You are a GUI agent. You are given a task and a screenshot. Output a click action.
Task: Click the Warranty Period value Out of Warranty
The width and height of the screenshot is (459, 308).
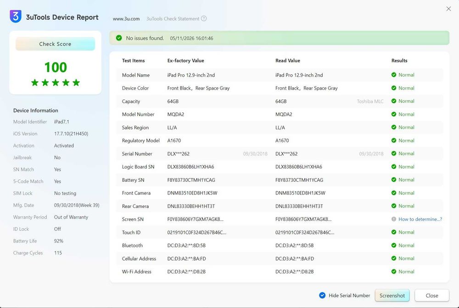71,217
